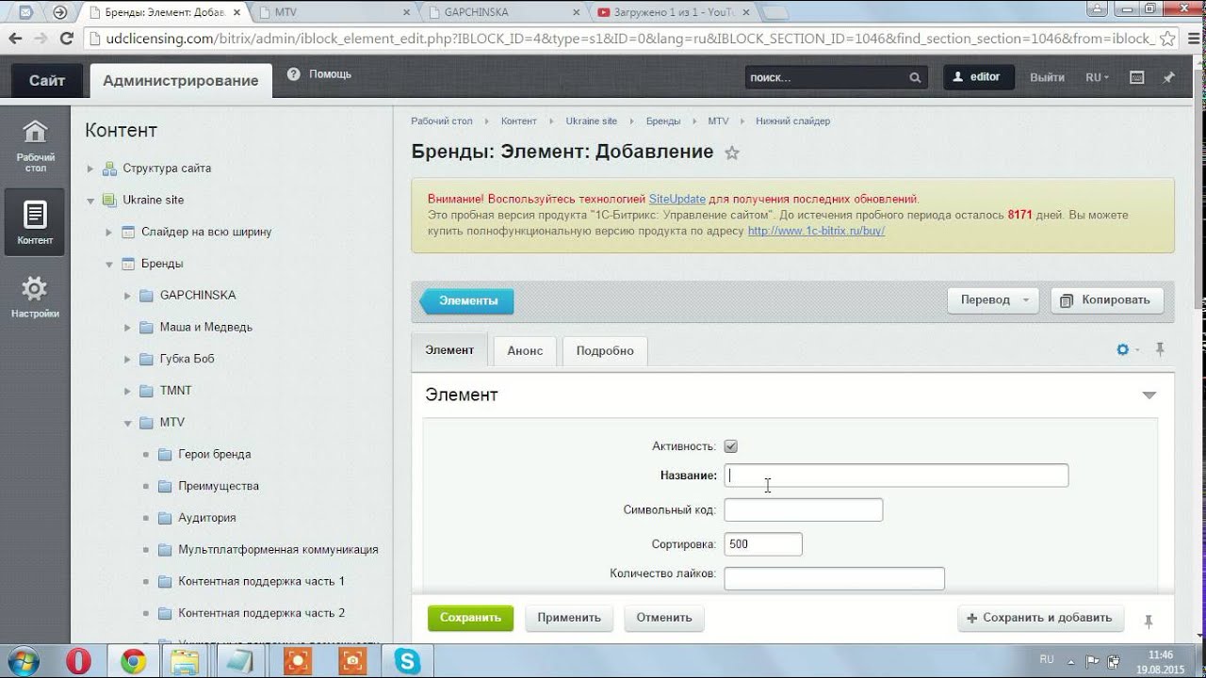Image resolution: width=1206 pixels, height=678 pixels.
Task: Focus the Сортировка field
Action: click(763, 543)
